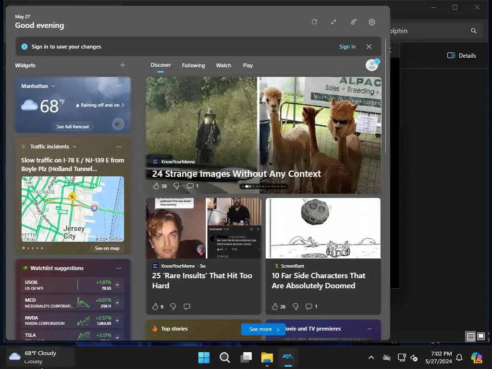Viewport: 492px width, 369px height.
Task: Show hidden system tray icons
Action: tap(371, 357)
